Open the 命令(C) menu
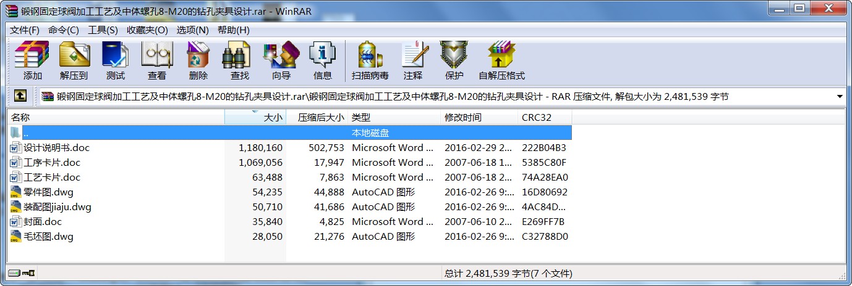The height and width of the screenshot is (286, 852). pyautogui.click(x=63, y=30)
